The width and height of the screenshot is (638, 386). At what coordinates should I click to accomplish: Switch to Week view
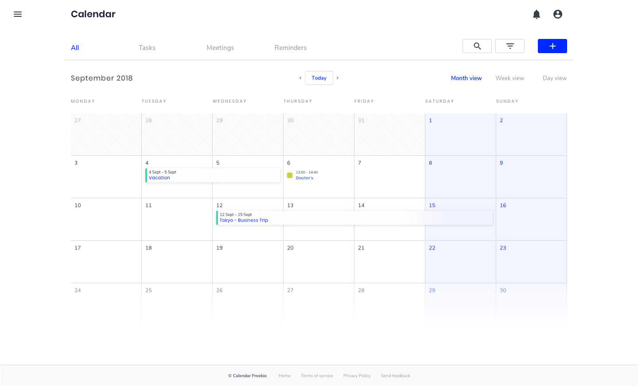[510, 78]
